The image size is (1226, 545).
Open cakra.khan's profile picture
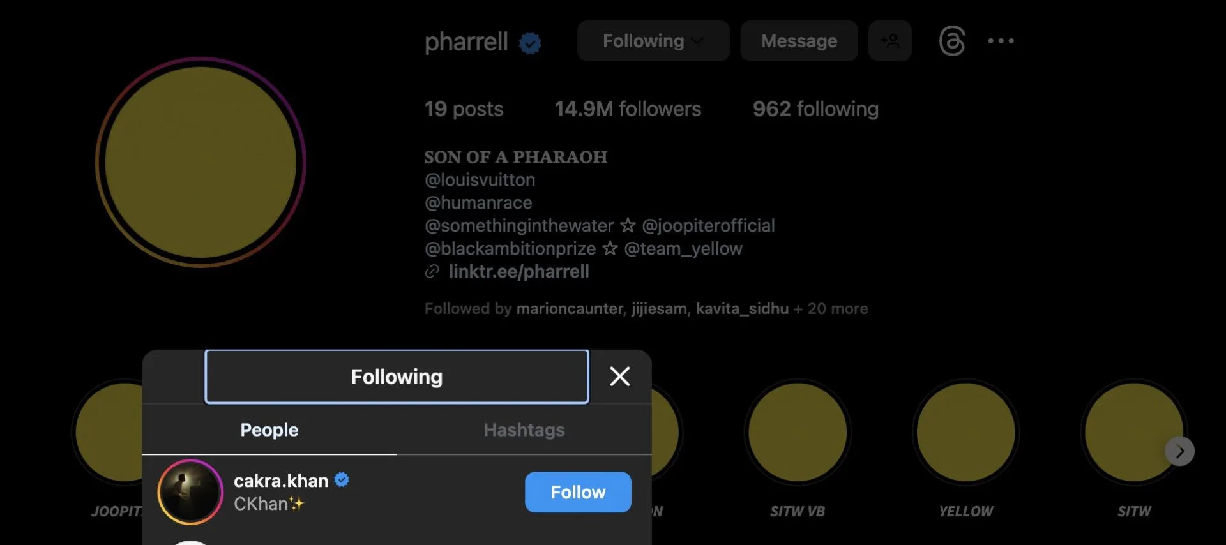tap(190, 492)
